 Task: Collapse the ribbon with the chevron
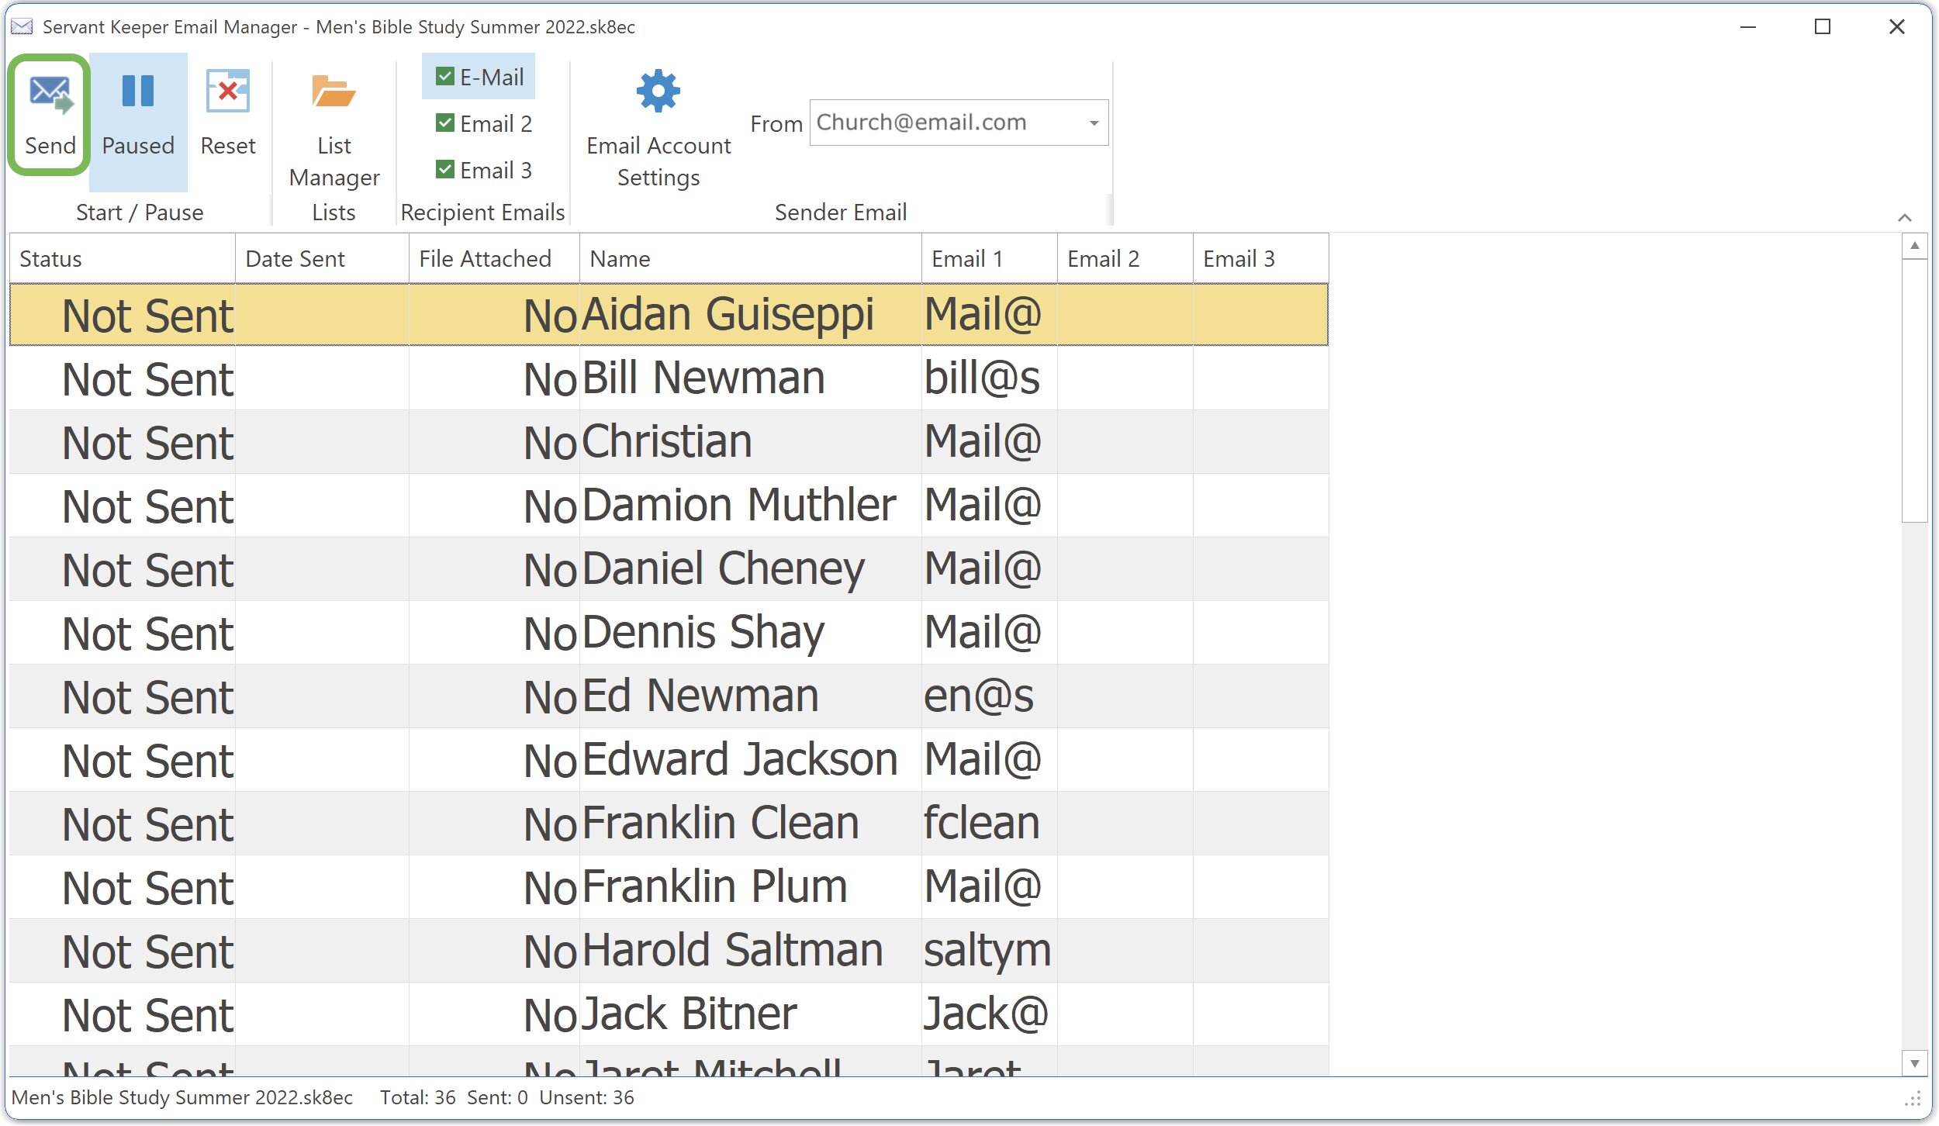click(x=1904, y=217)
